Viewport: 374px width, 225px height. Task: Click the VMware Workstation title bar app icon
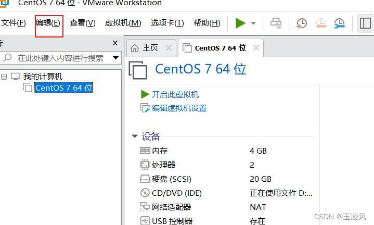(4, 3)
